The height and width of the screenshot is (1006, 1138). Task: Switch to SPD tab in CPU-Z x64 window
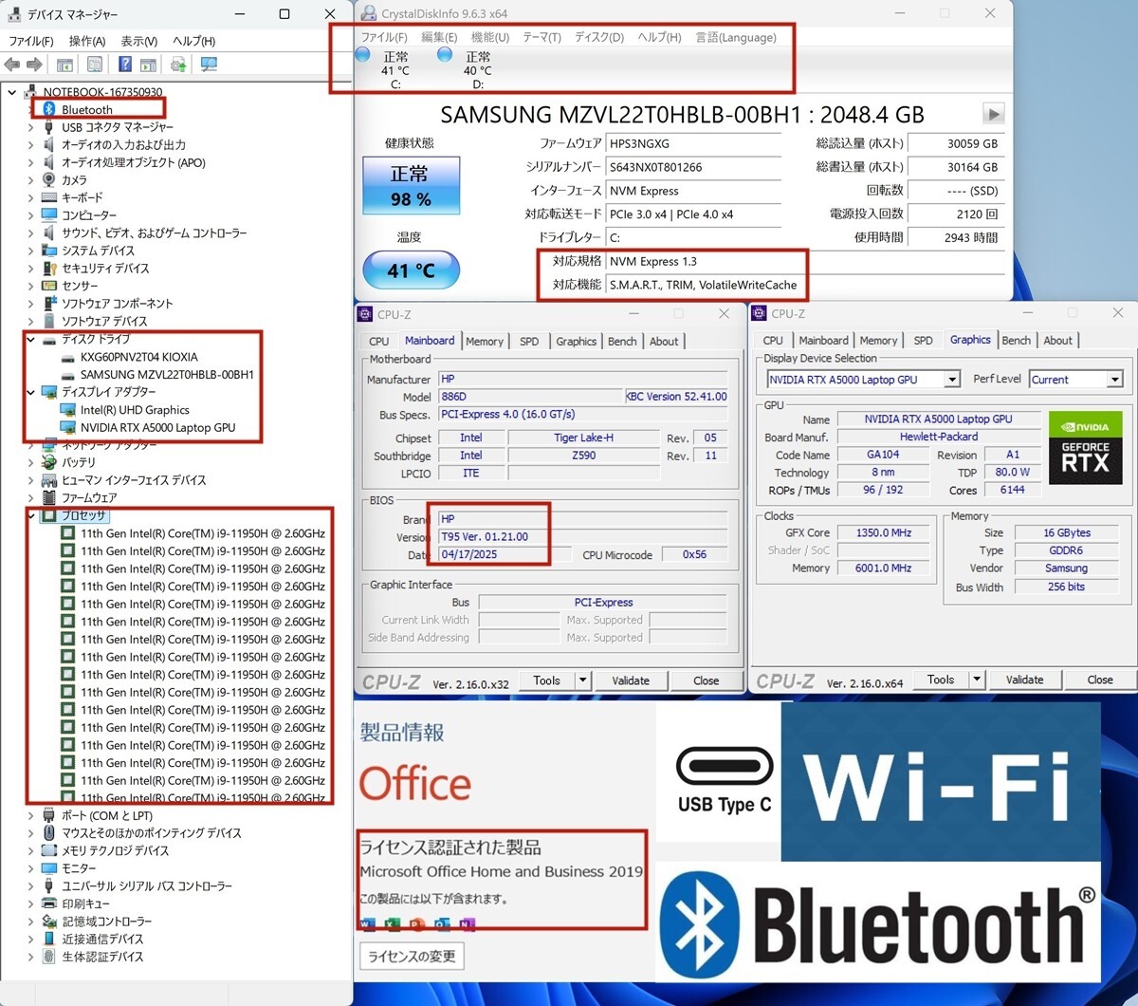click(x=923, y=340)
